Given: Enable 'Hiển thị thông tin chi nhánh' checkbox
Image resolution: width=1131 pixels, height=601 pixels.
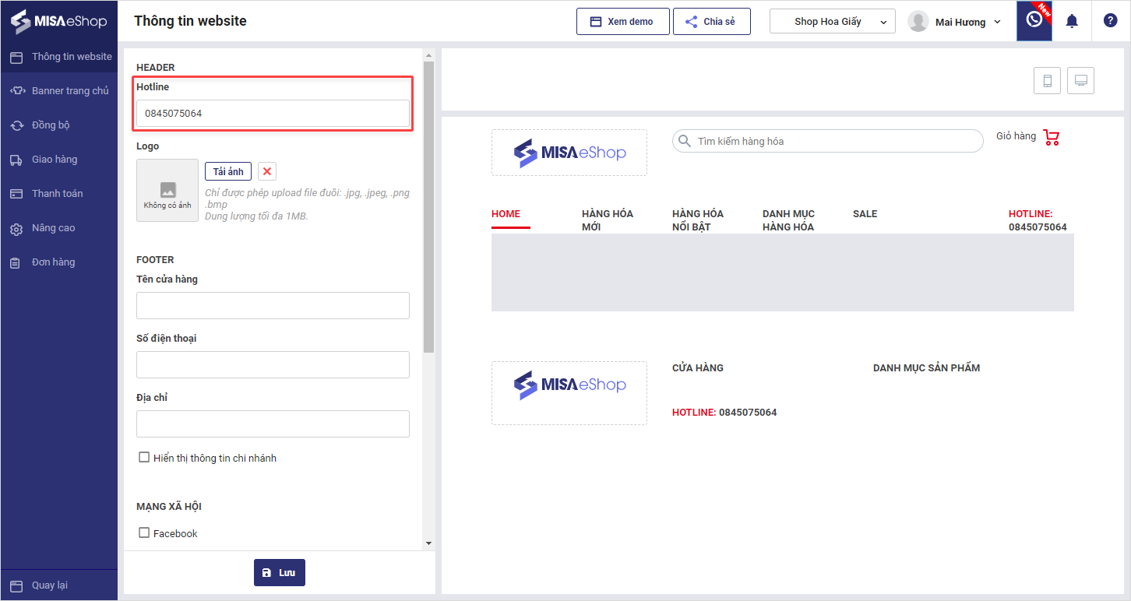Looking at the screenshot, I should pyautogui.click(x=144, y=458).
